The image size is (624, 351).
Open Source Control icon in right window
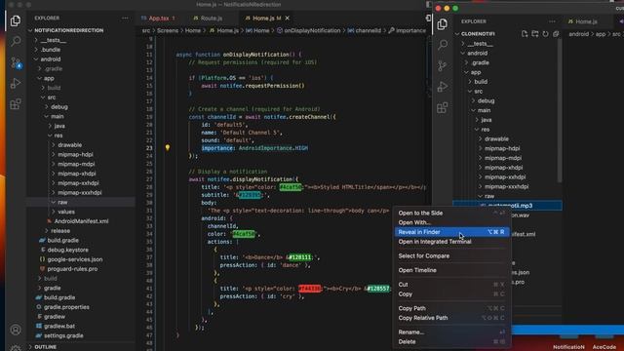tap(442, 65)
